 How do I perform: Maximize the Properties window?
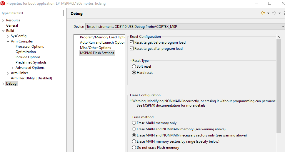pyautogui.click(x=270, y=4)
